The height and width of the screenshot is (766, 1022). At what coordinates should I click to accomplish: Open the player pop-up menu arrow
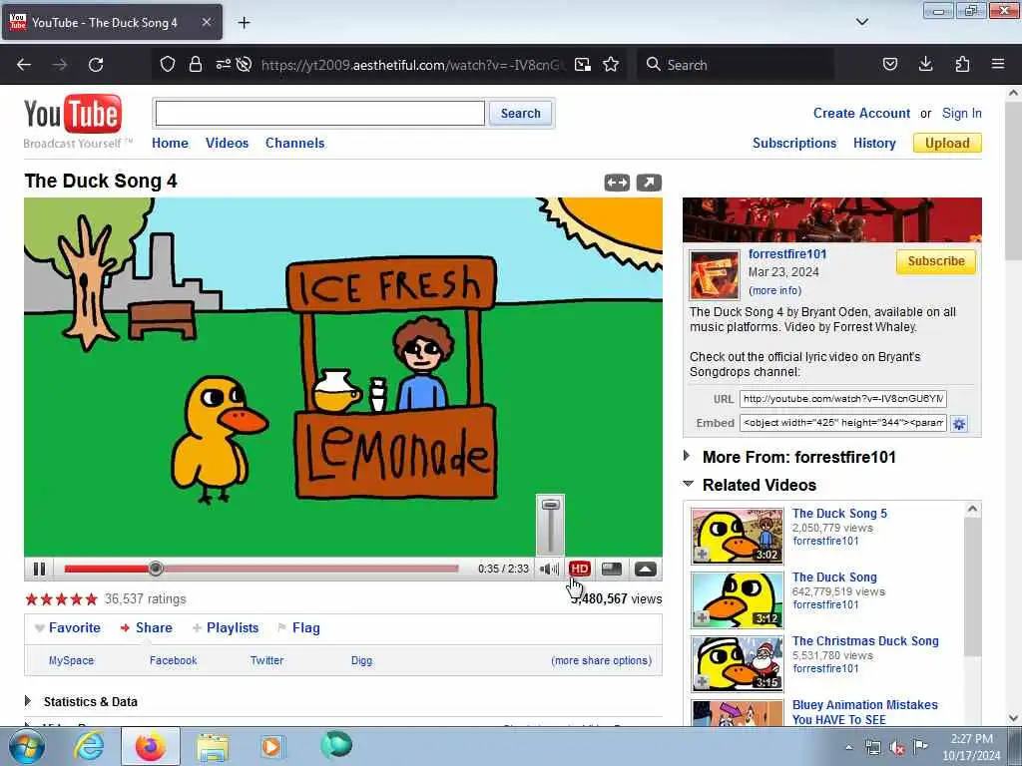646,569
